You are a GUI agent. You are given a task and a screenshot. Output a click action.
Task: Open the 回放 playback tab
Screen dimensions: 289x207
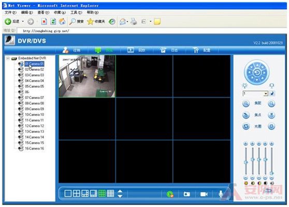136,50
